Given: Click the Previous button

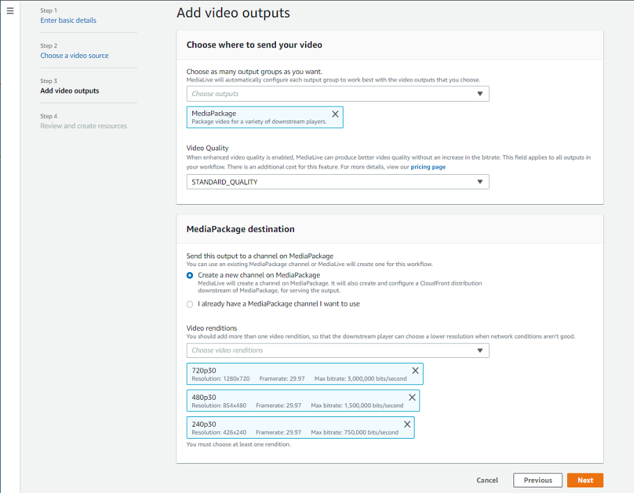Looking at the screenshot, I should point(537,480).
